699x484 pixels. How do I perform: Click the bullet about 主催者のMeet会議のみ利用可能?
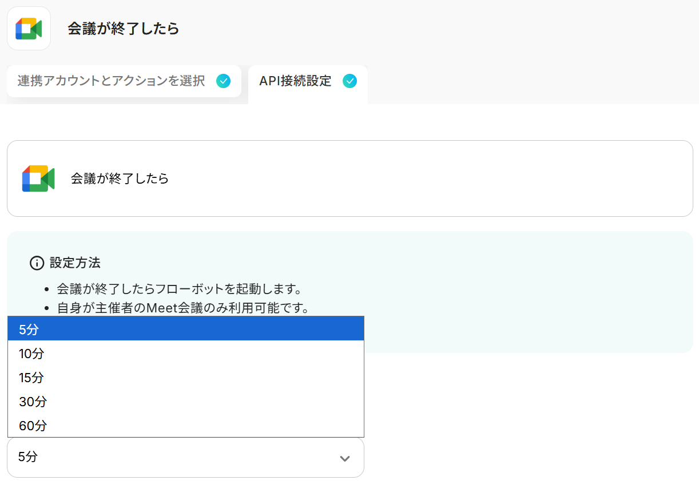(x=183, y=308)
